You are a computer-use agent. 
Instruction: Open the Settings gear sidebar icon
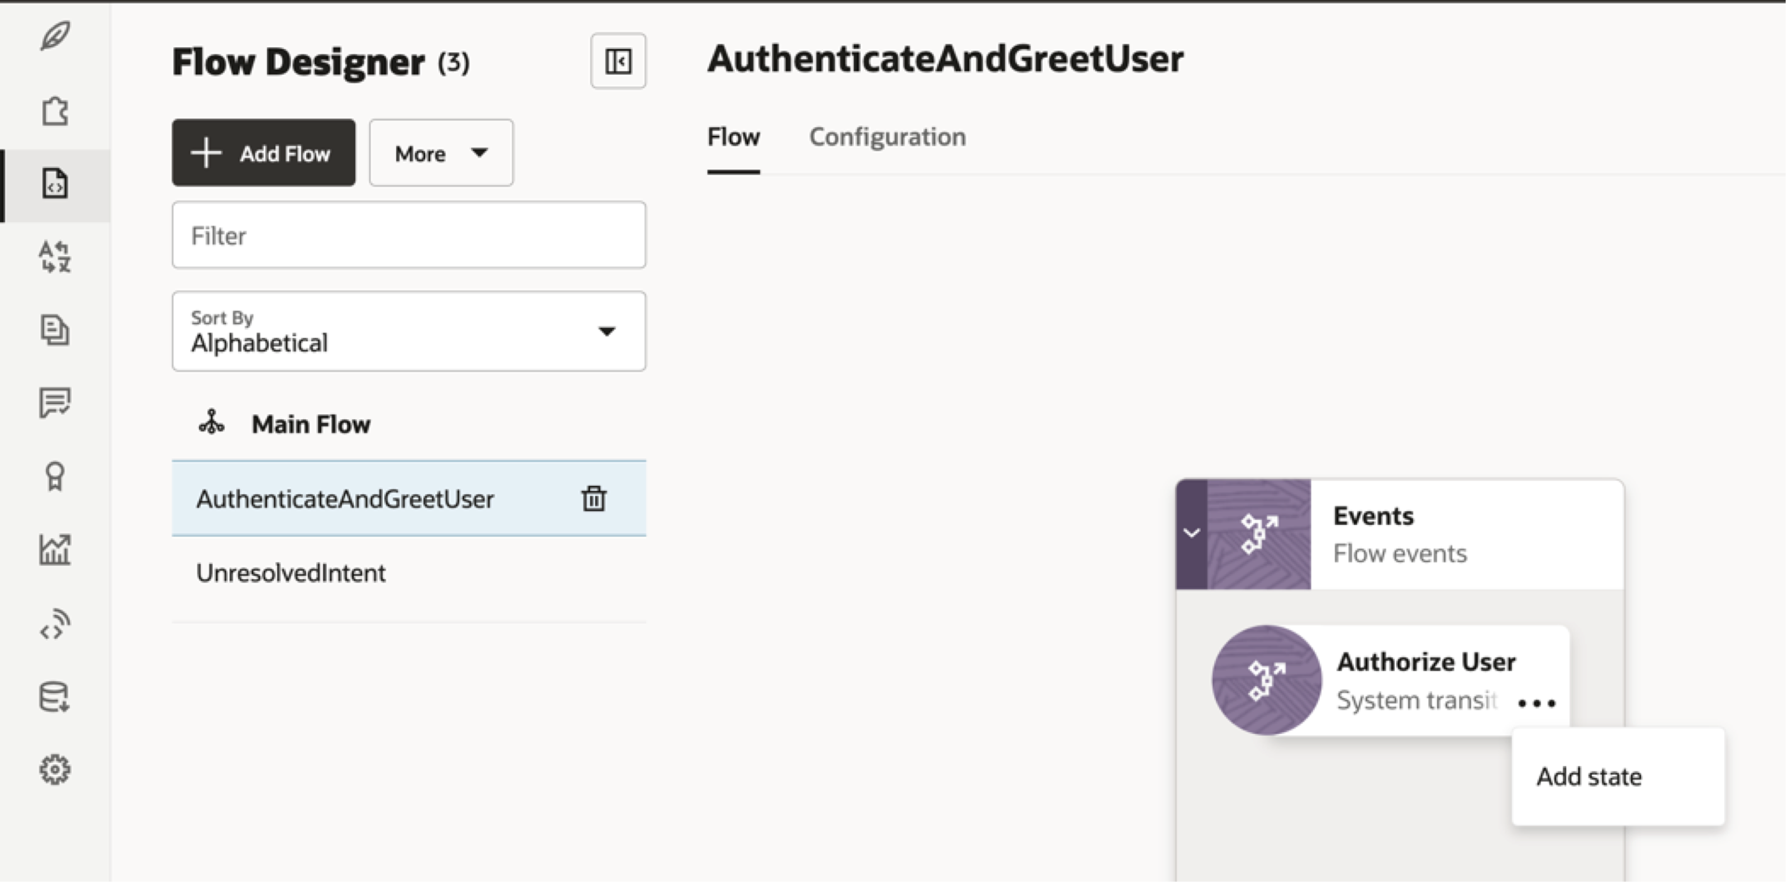coord(55,770)
